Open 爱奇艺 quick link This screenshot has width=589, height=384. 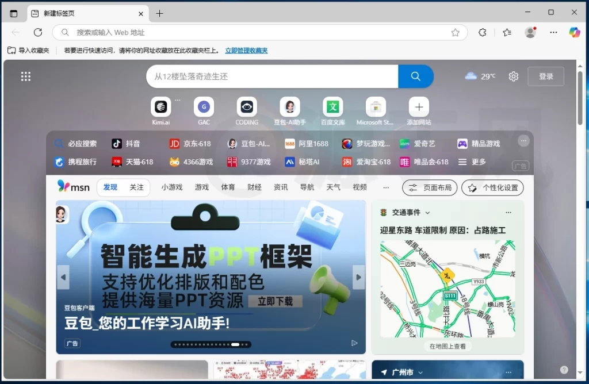click(418, 143)
